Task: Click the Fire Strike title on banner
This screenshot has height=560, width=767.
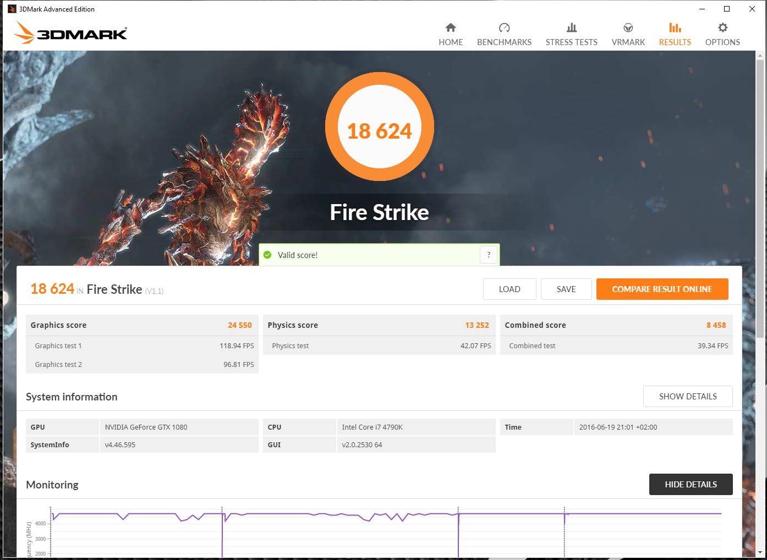Action: tap(380, 212)
